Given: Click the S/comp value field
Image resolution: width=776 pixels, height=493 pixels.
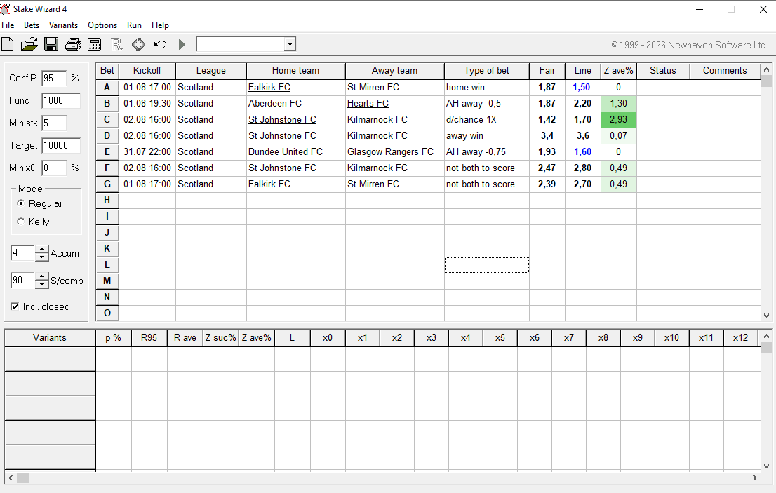Looking at the screenshot, I should (22, 281).
